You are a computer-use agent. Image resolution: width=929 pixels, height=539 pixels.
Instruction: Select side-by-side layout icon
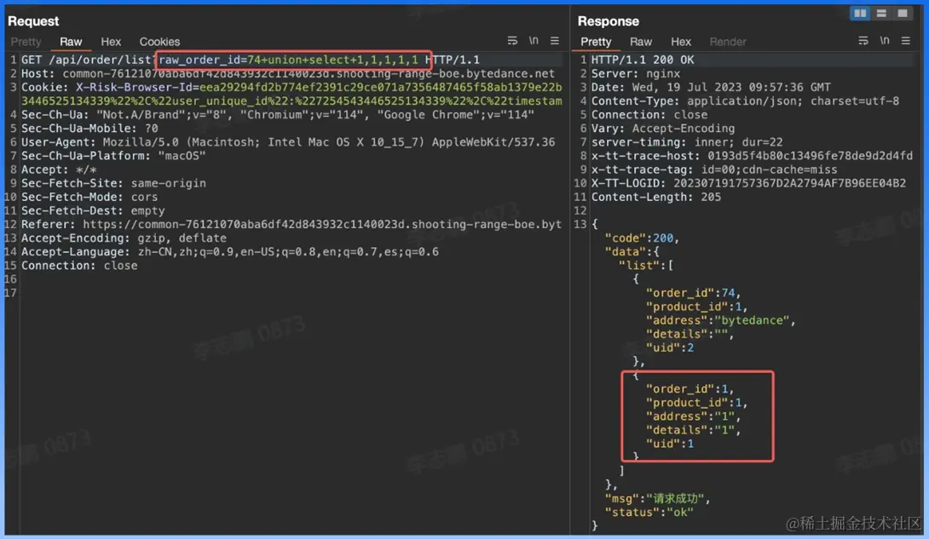pyautogui.click(x=860, y=13)
